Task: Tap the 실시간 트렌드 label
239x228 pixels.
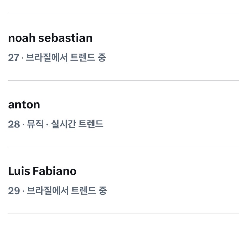Action: pos(77,124)
